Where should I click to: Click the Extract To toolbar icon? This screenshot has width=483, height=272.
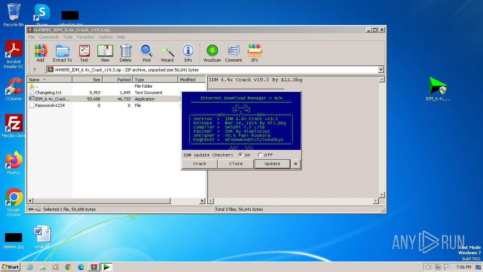(x=62, y=53)
